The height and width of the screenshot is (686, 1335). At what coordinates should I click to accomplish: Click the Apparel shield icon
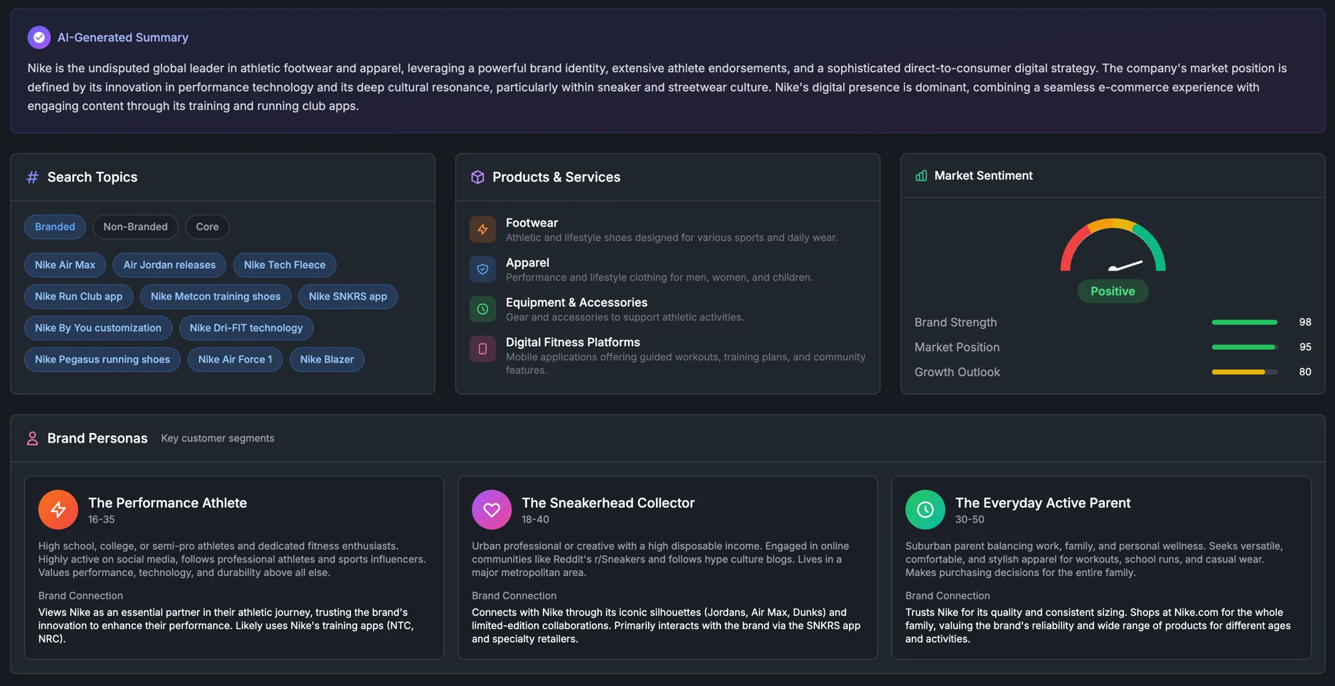pyautogui.click(x=483, y=269)
